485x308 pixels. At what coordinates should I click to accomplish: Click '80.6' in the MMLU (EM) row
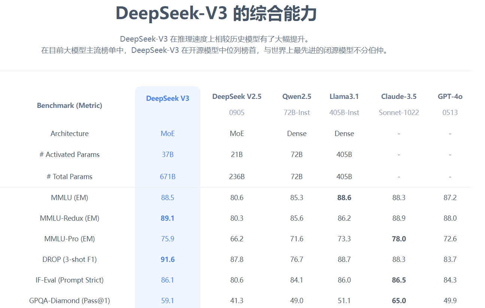(237, 197)
